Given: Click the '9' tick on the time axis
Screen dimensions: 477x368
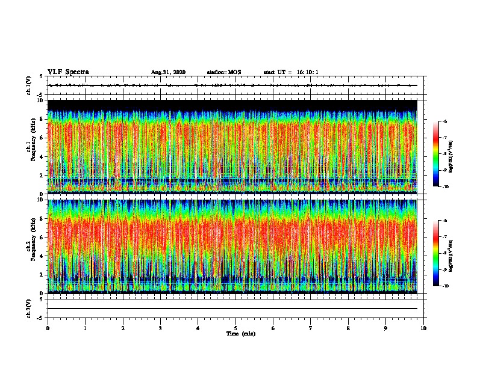Looking at the screenshot, I should pos(385,328).
